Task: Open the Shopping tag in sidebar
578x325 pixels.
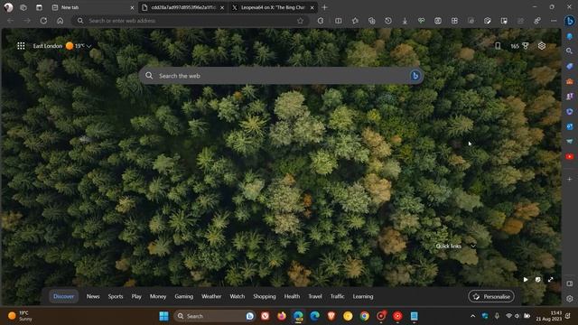Action: (570, 66)
